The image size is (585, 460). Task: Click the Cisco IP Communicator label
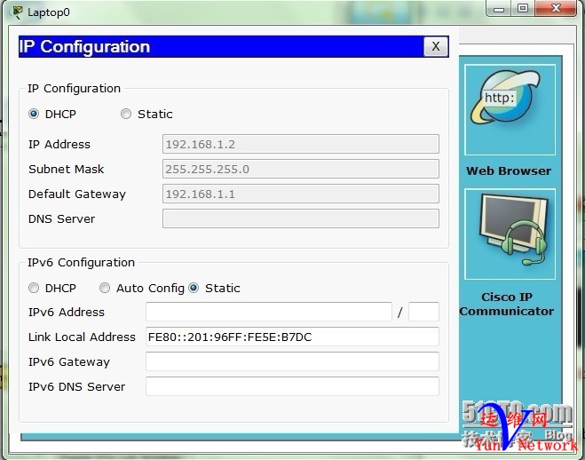pos(507,304)
